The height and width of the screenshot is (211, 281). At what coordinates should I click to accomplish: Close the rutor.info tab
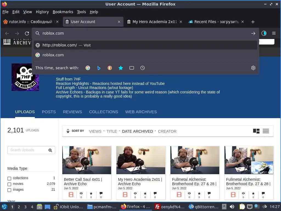(57, 22)
